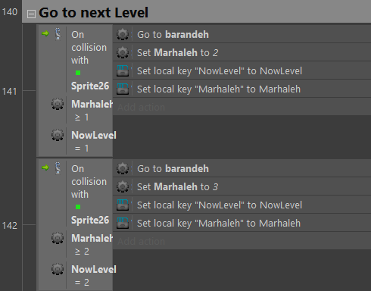Click the gear icon beside Marhaleh ≥ 1 condition
371x291 pixels.
pyautogui.click(x=58, y=104)
